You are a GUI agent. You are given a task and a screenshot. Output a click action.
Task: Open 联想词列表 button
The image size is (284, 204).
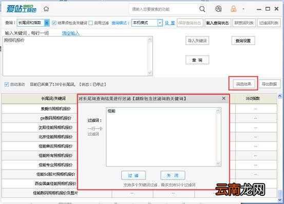(244, 23)
